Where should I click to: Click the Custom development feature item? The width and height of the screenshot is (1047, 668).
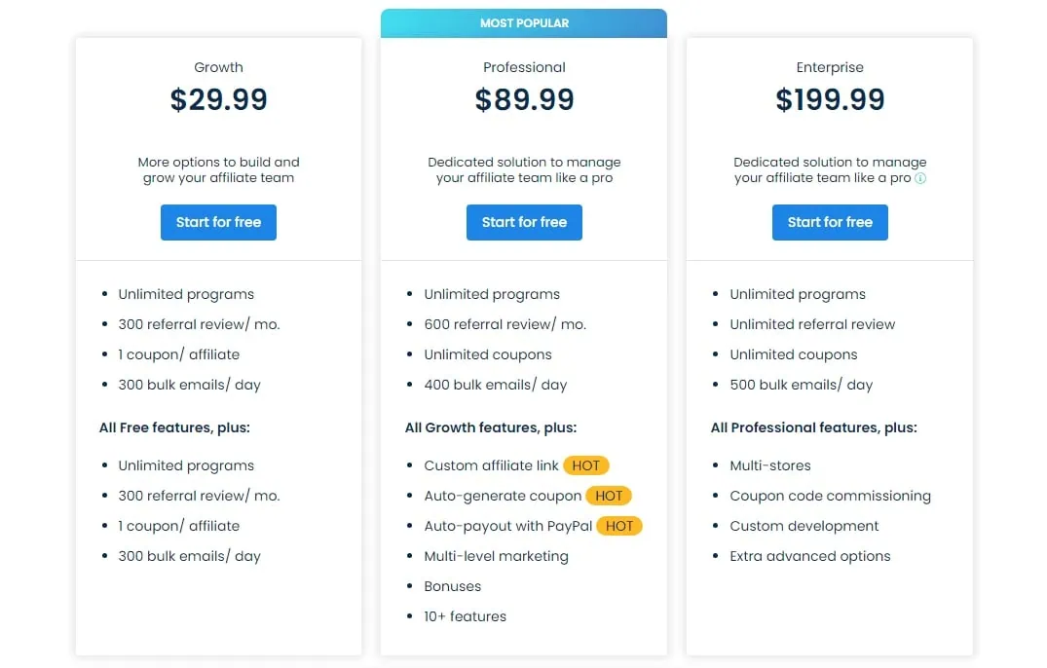[x=804, y=526]
